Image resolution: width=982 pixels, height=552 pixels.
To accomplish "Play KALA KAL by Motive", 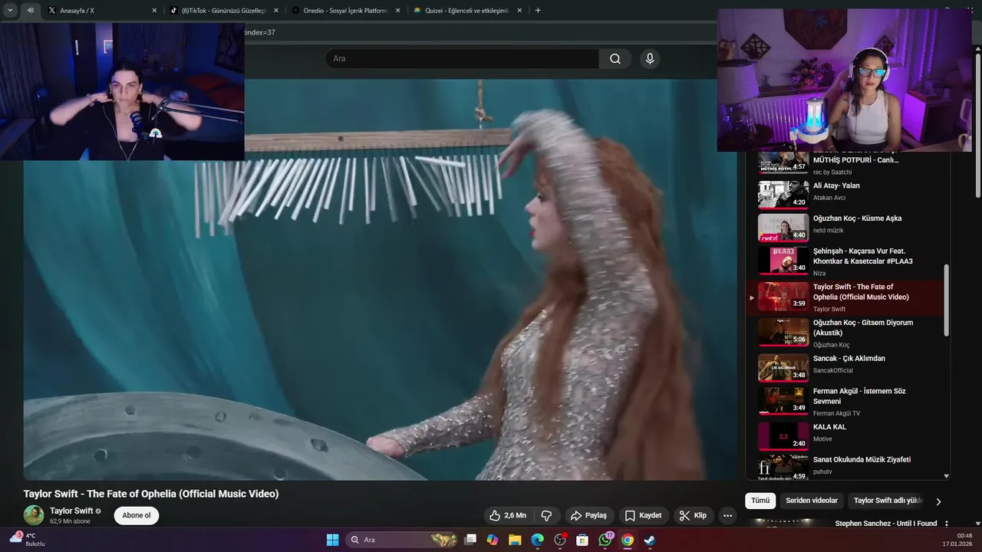I will tap(844, 435).
